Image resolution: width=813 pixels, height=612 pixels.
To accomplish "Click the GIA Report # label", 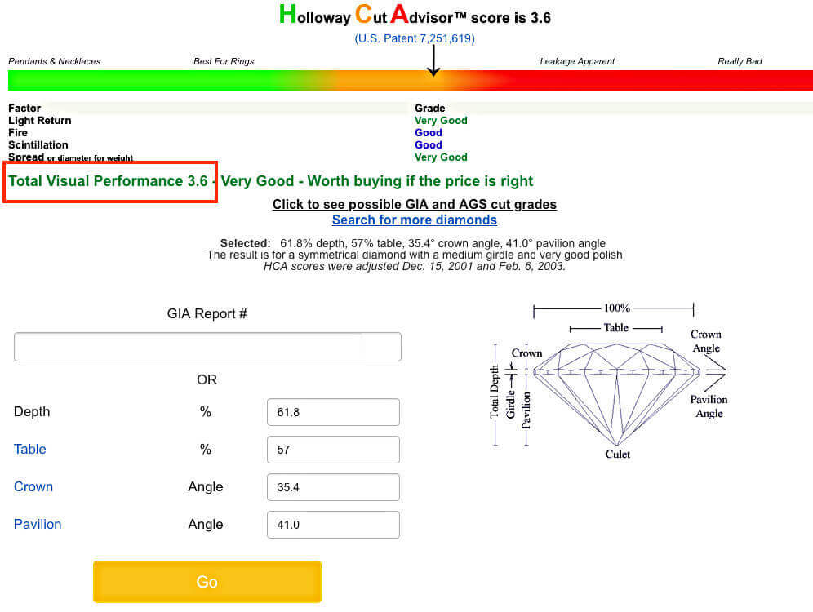I will point(207,313).
